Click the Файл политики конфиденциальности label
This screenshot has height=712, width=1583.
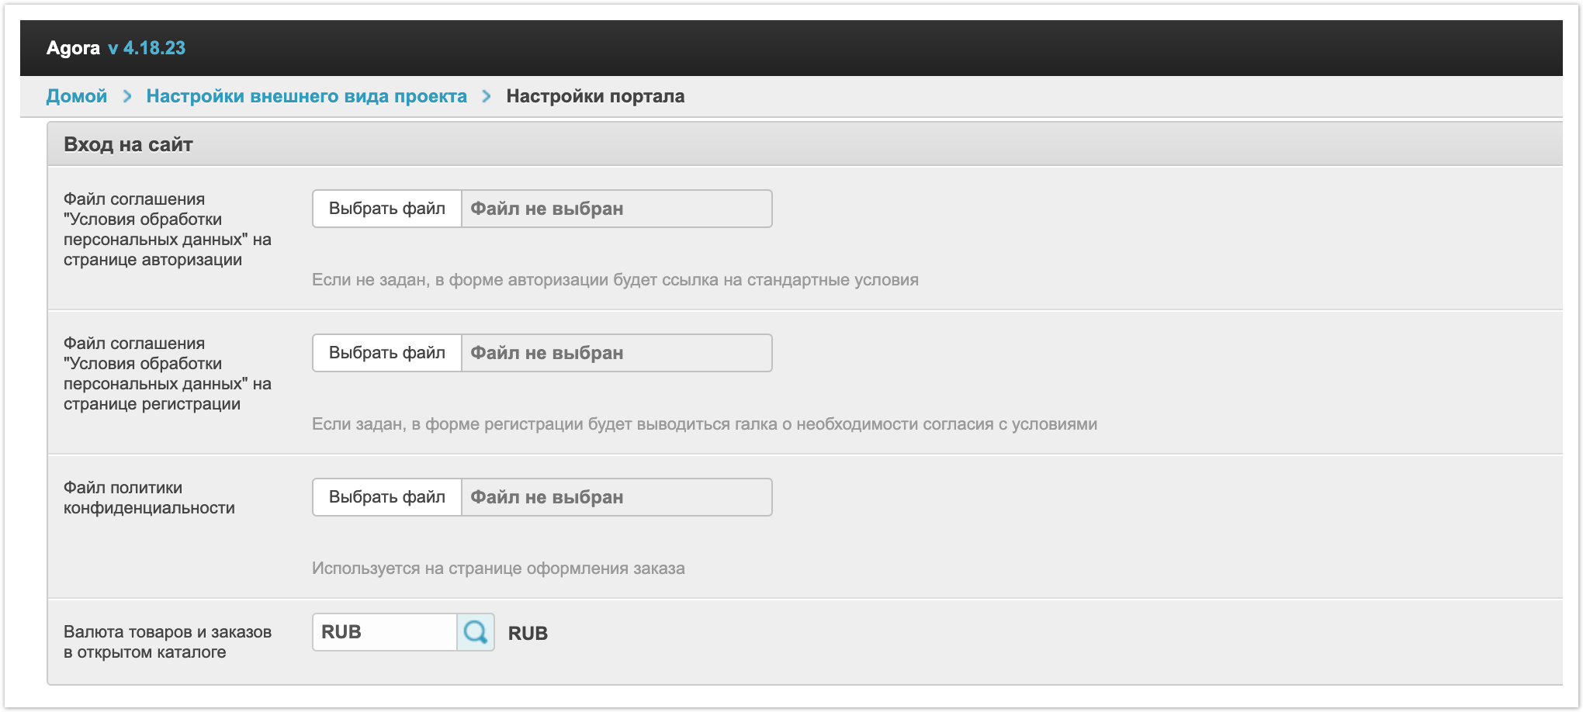149,497
